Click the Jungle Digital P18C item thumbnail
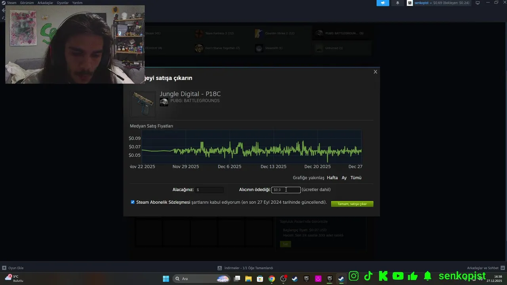 click(143, 104)
